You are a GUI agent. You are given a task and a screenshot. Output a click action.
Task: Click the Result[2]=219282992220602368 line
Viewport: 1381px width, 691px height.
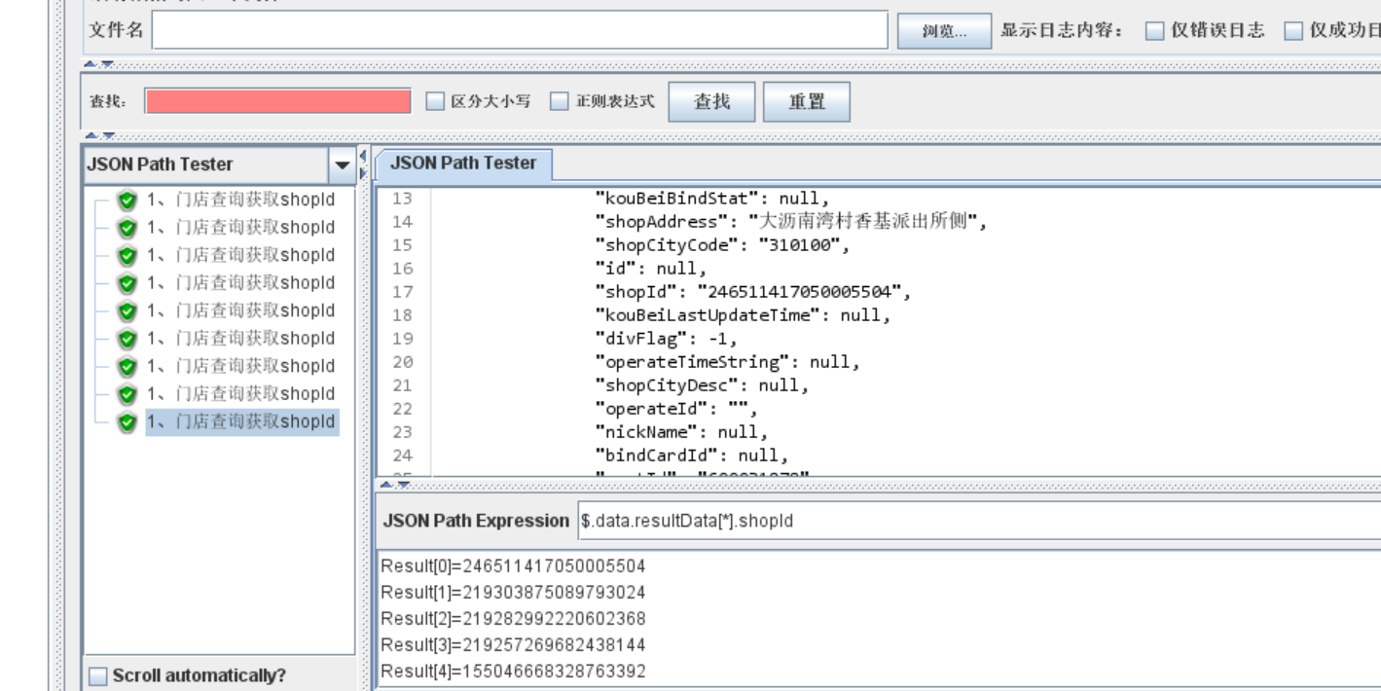click(513, 619)
